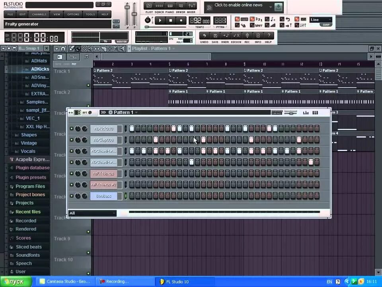The width and height of the screenshot is (382, 287).
Task: Choose the Select tool in Playlist toolbar
Action: click(110, 48)
